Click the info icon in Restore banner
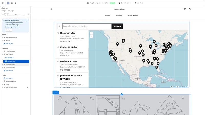Viewport: 205px width, 115px height. point(4,20)
